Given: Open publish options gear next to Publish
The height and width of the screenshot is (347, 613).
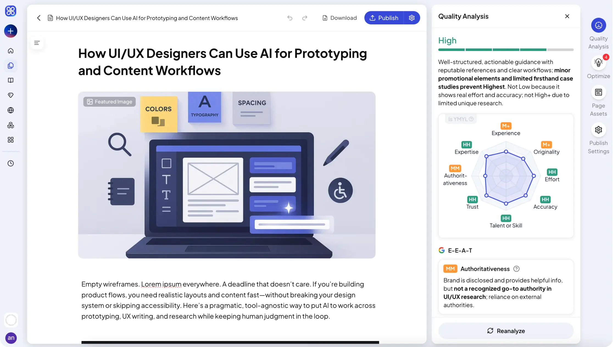Looking at the screenshot, I should click(x=411, y=18).
